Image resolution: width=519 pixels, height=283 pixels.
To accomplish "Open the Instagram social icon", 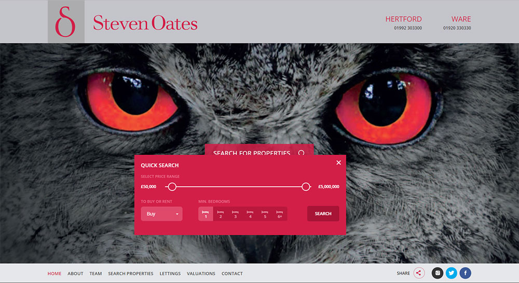I will 438,273.
